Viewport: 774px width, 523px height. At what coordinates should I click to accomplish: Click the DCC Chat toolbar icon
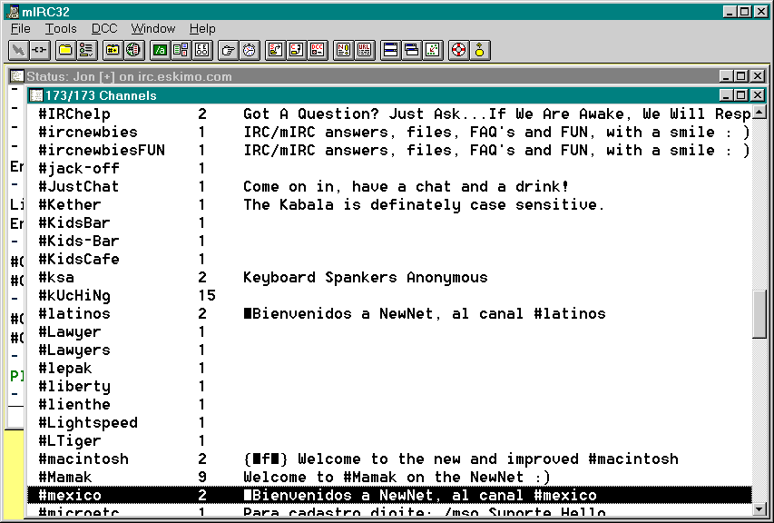pyautogui.click(x=296, y=50)
